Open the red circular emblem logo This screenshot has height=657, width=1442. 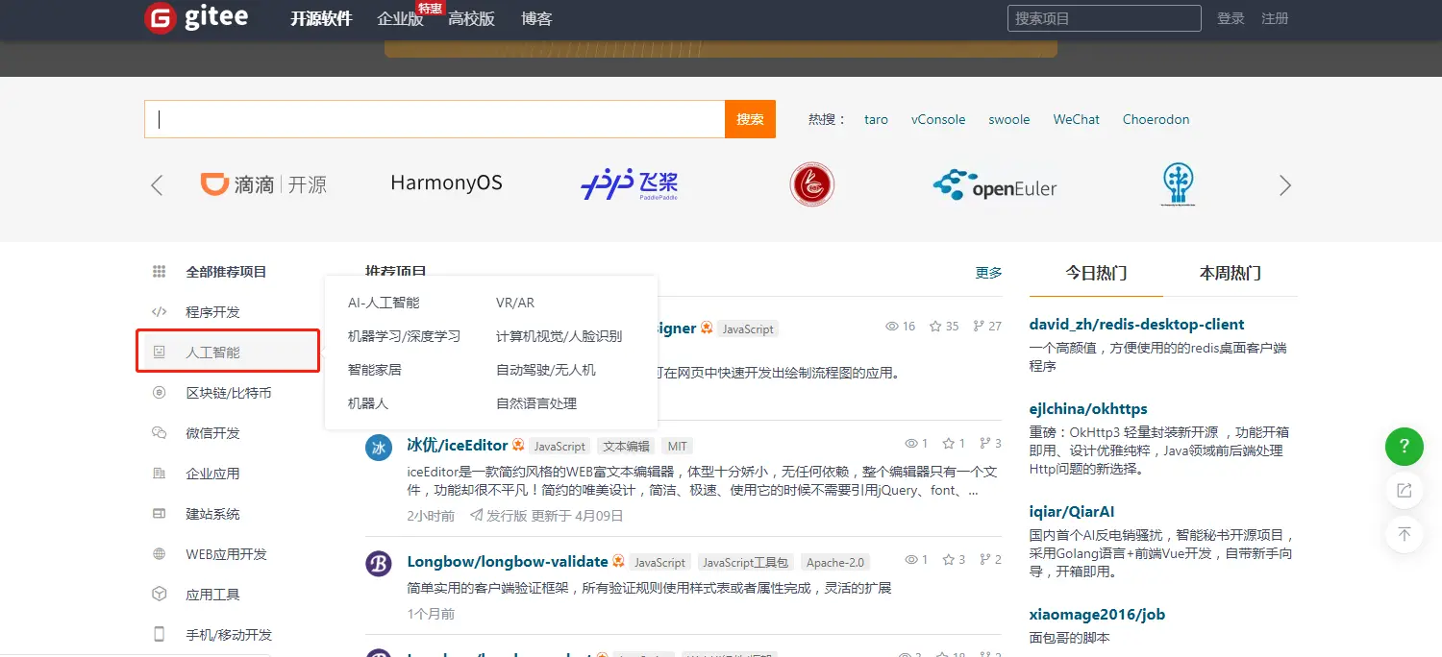click(x=811, y=184)
